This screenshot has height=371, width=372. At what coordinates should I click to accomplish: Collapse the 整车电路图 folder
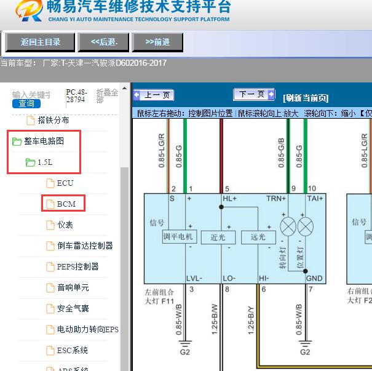pyautogui.click(x=17, y=142)
